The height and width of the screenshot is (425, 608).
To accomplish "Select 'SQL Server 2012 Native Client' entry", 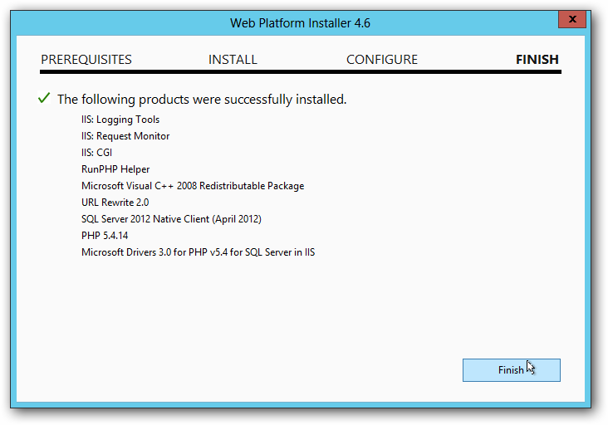I will point(171,219).
